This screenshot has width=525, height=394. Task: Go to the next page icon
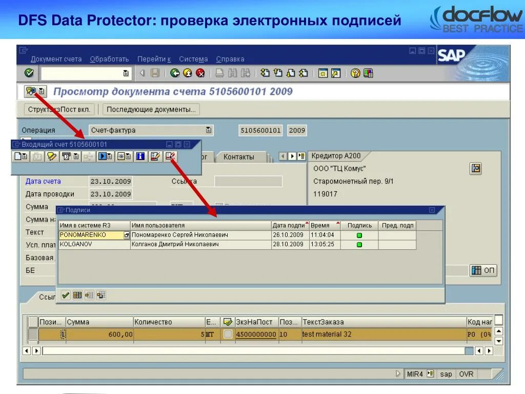click(291, 73)
